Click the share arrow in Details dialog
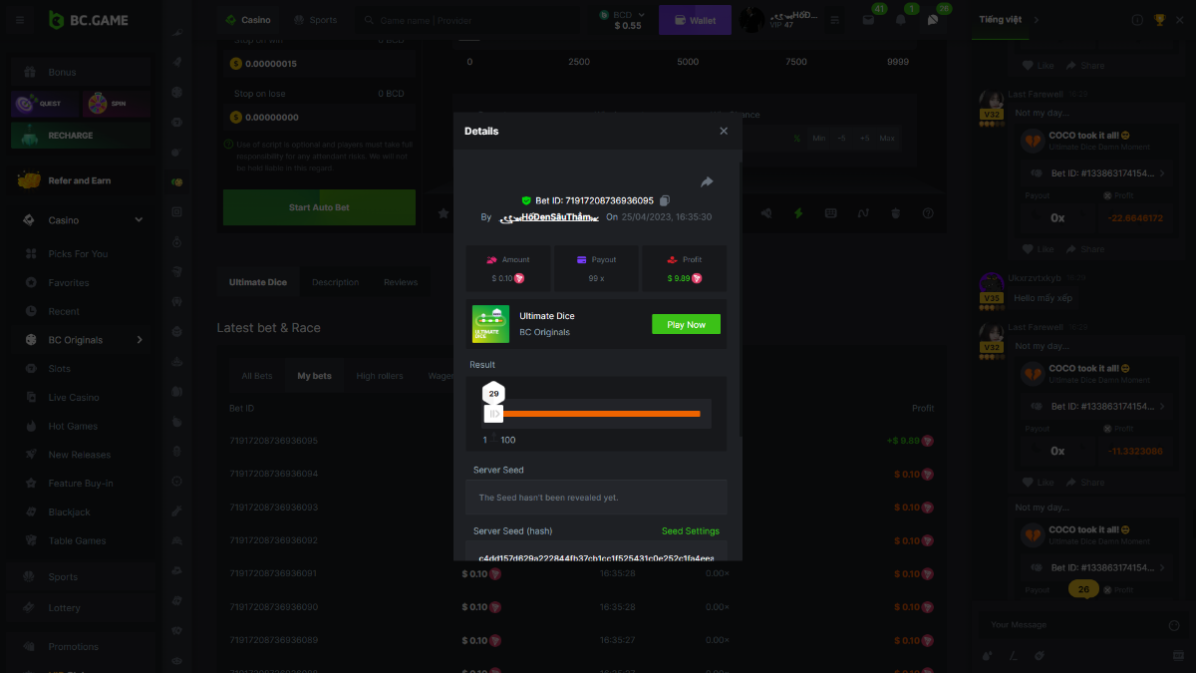 coord(707,181)
